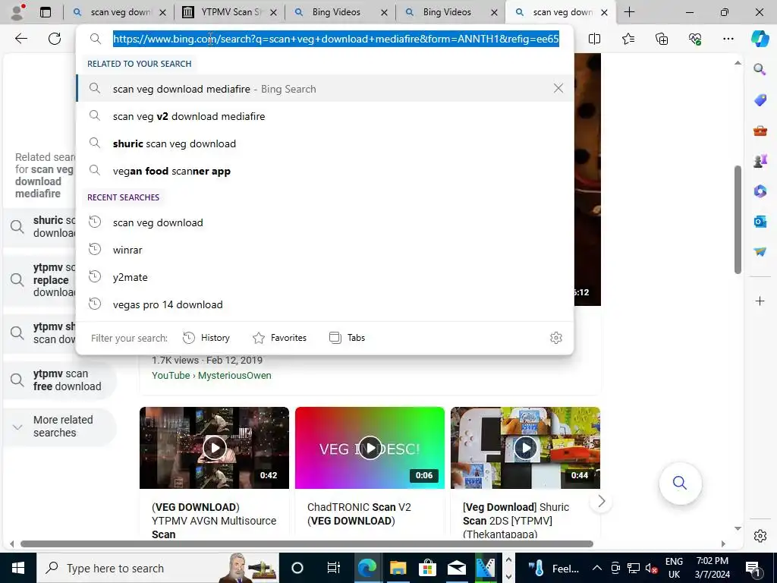Image resolution: width=777 pixels, height=583 pixels.
Task: Click the taskbar 'Type here to search' box
Action: (158, 568)
